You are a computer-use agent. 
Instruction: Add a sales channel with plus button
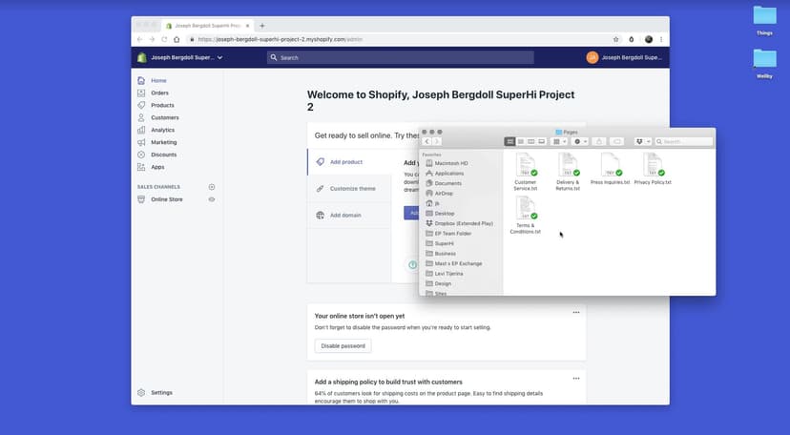point(212,187)
